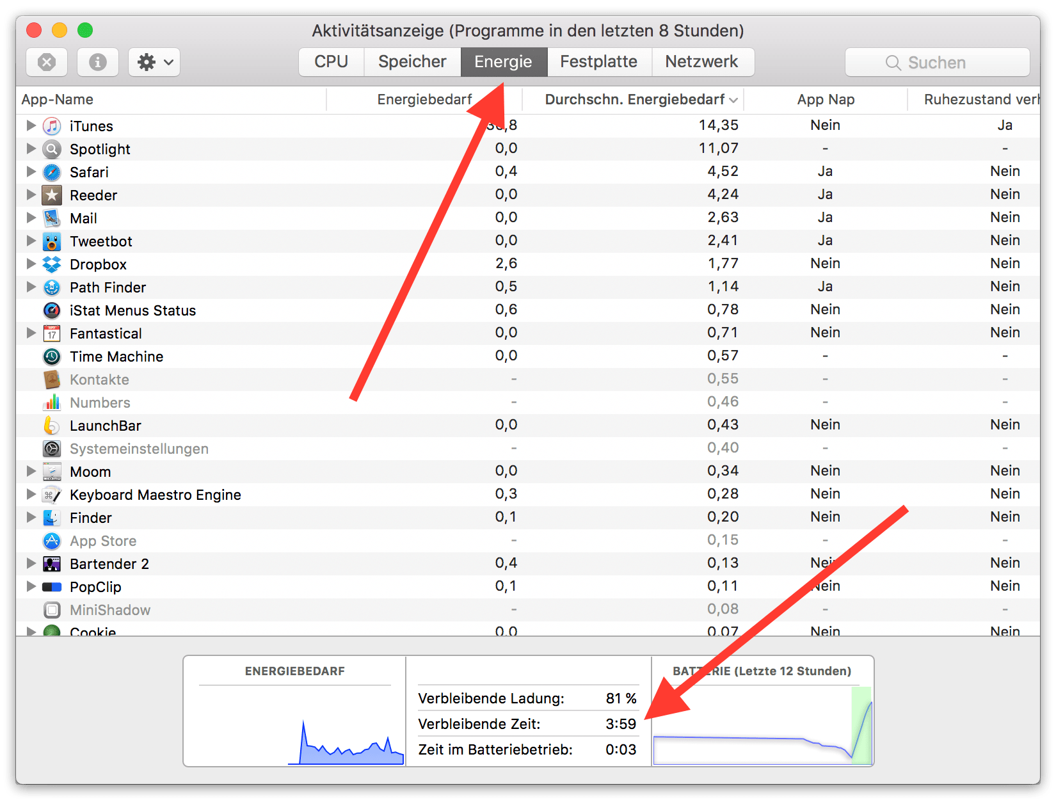
Task: Switch to the Speicher tab
Action: [x=412, y=62]
